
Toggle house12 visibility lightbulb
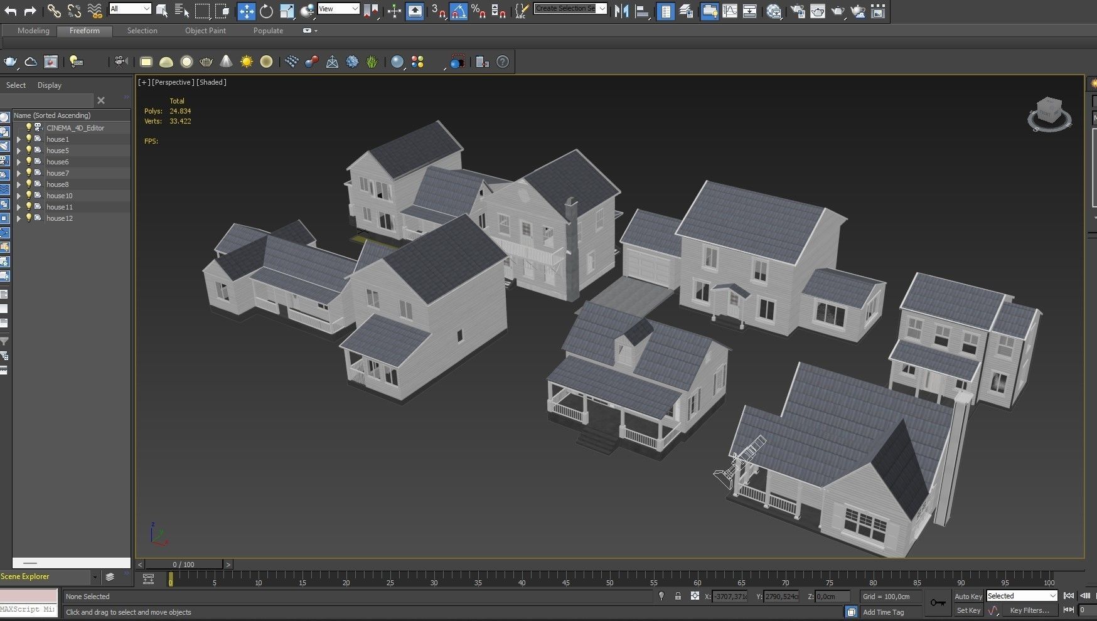pyautogui.click(x=28, y=218)
